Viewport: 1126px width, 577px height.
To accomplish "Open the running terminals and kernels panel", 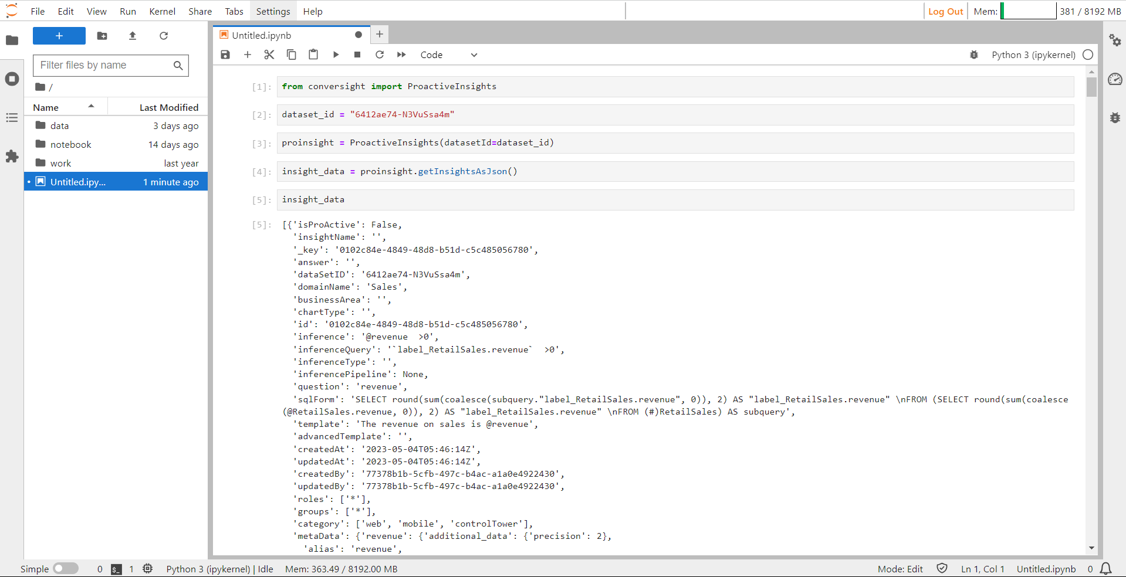I will coord(12,79).
